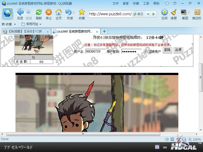The width and height of the screenshot is (203, 152).
Task: Open the Sidebar (侧边栏) icon
Action: (x=197, y=12)
